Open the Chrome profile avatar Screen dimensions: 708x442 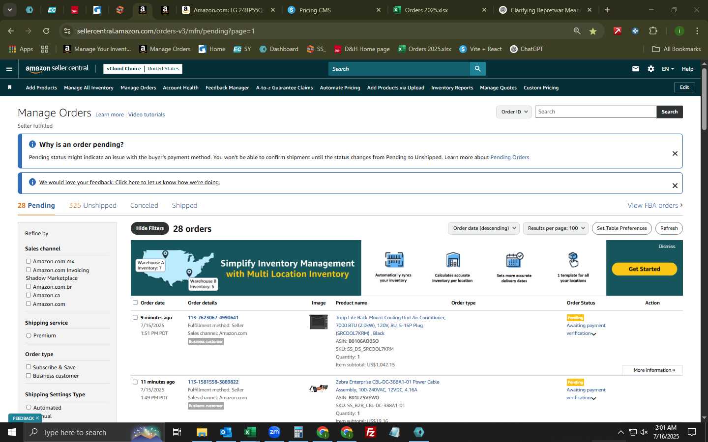(679, 31)
